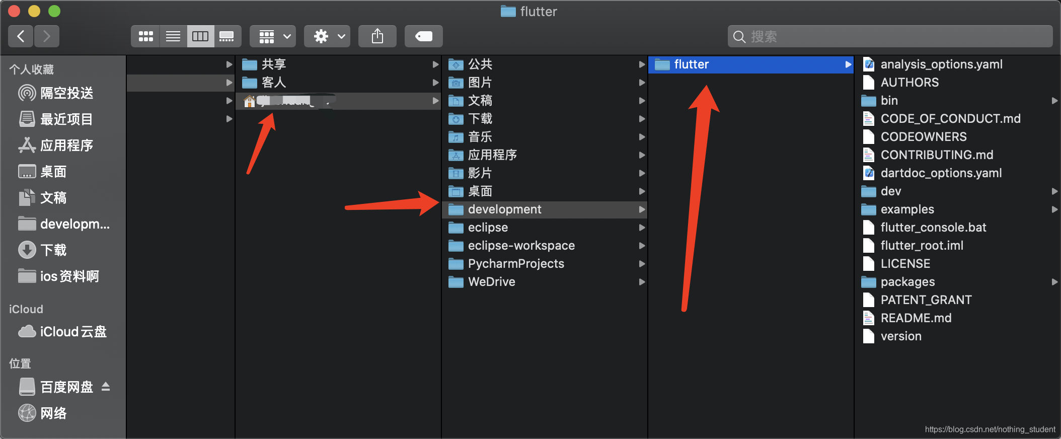Select the development folder
1061x439 pixels.
click(545, 209)
